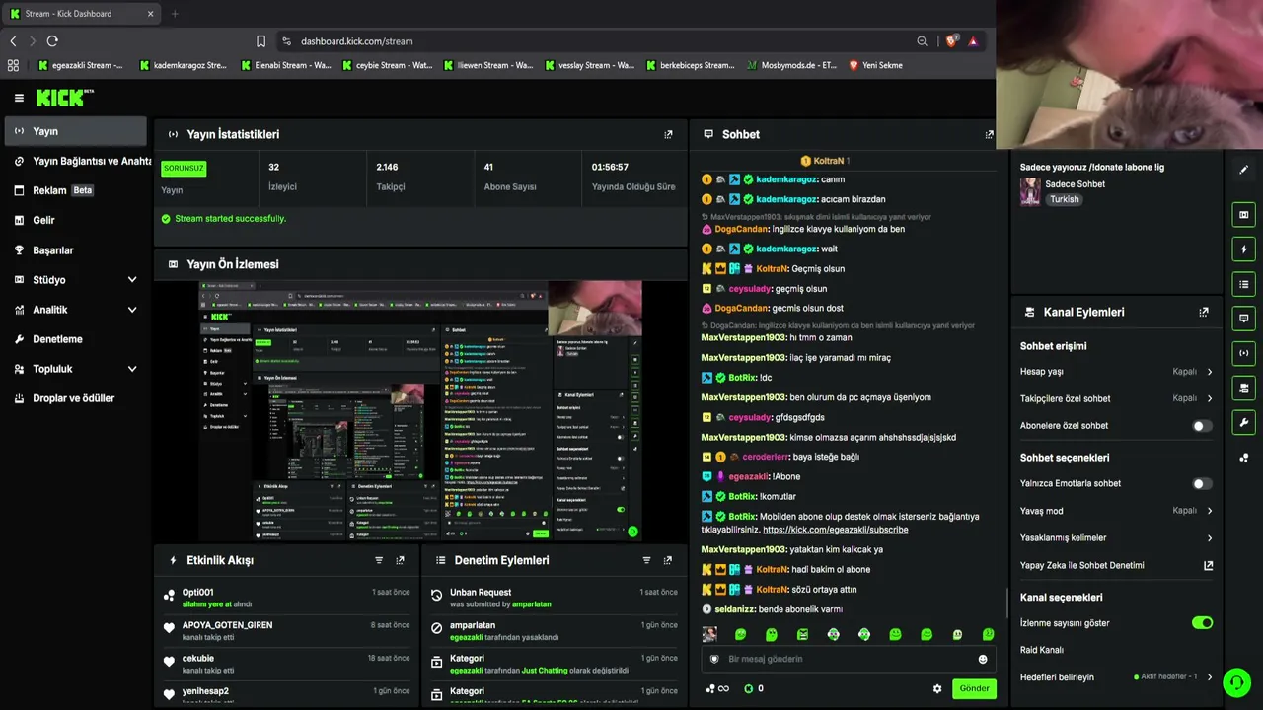This screenshot has width=1263, height=710.
Task: Toggle the stream preview widget icon in right rail
Action: [1243, 215]
